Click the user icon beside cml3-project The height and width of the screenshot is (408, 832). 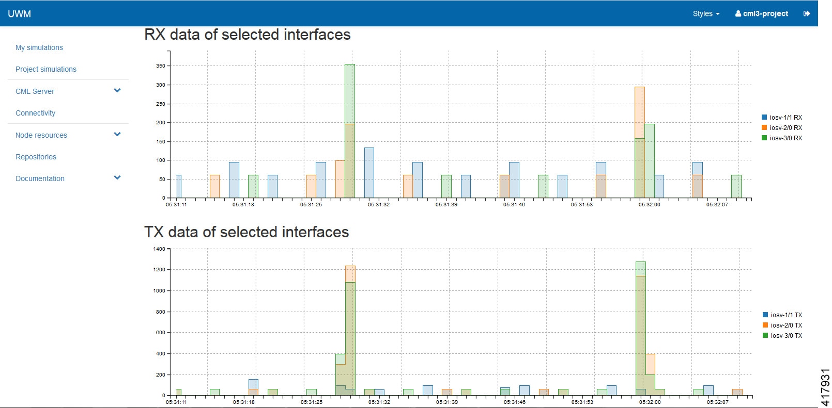(738, 14)
